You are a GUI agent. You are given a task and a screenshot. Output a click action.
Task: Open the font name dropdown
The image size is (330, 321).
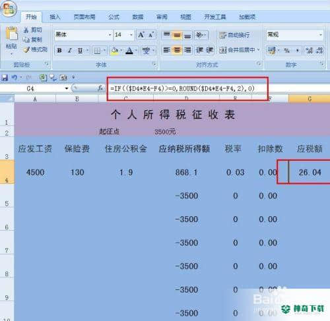(110, 35)
